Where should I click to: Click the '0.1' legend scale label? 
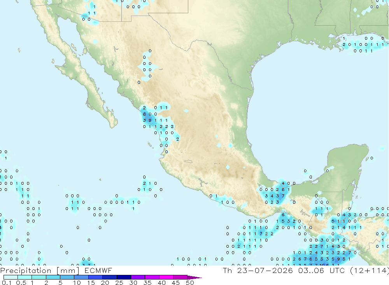7,283
